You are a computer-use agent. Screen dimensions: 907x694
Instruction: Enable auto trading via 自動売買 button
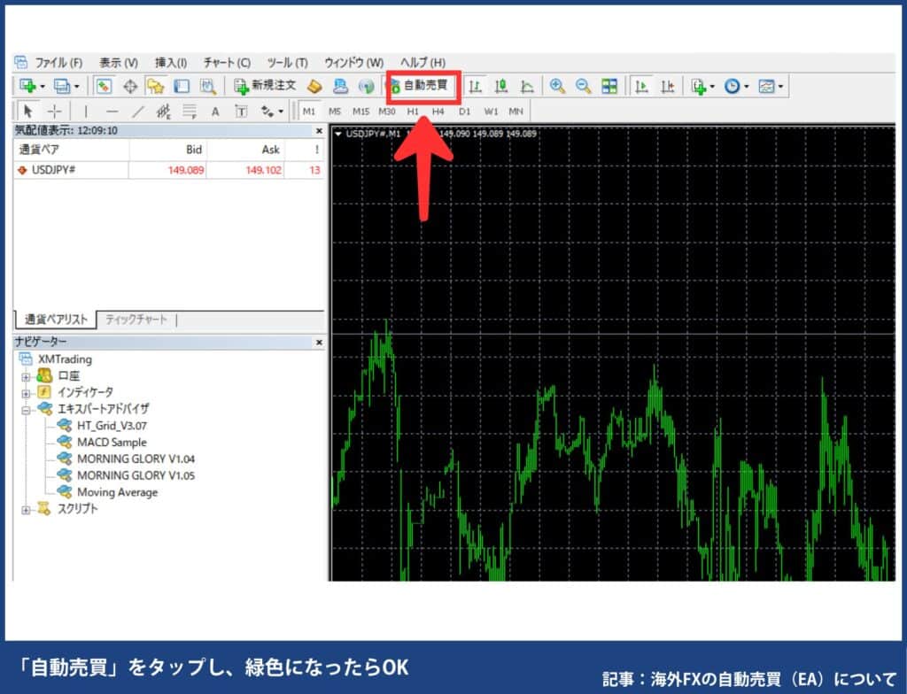[425, 86]
